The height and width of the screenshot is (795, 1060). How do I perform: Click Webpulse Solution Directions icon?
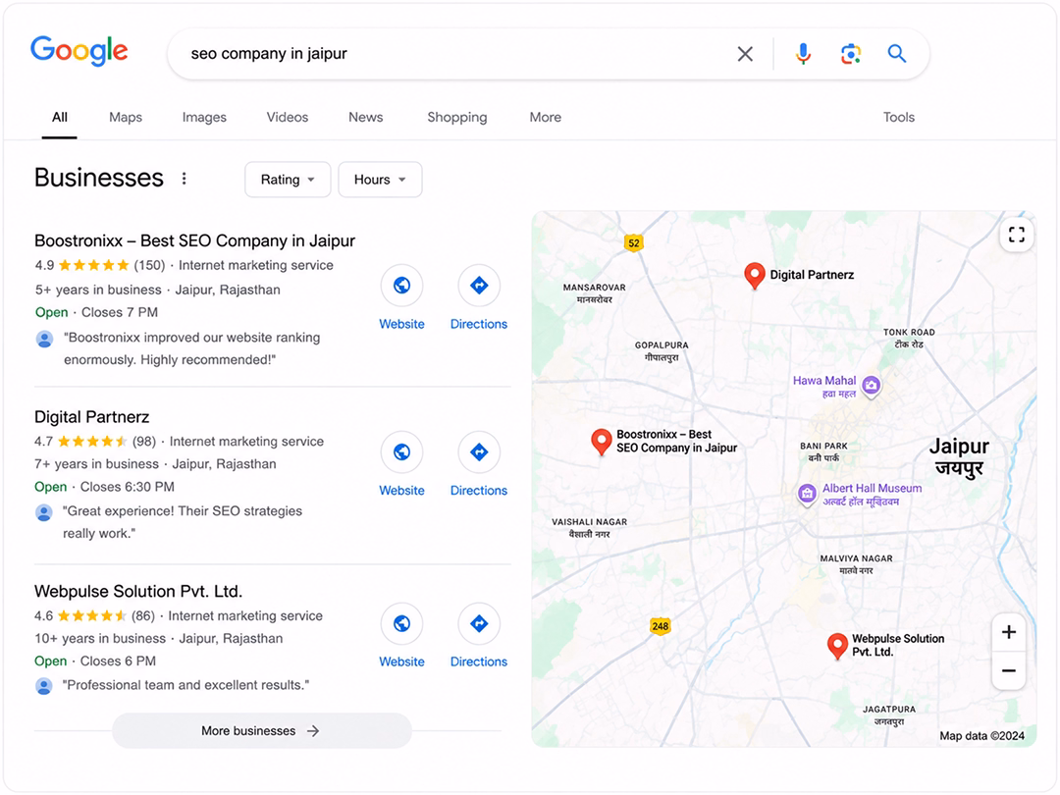[479, 623]
